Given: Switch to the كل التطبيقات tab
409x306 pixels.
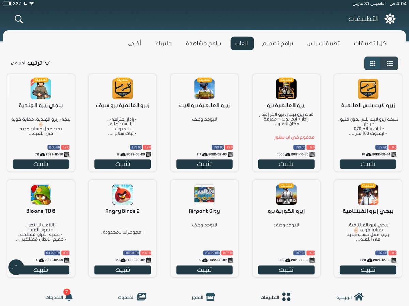Looking at the screenshot, I should click(370, 44).
